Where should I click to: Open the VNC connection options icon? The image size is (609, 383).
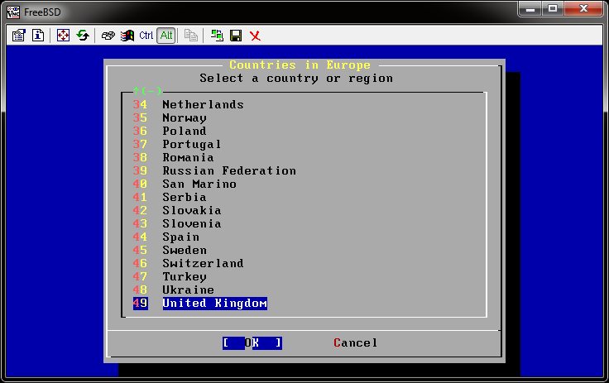click(x=18, y=36)
